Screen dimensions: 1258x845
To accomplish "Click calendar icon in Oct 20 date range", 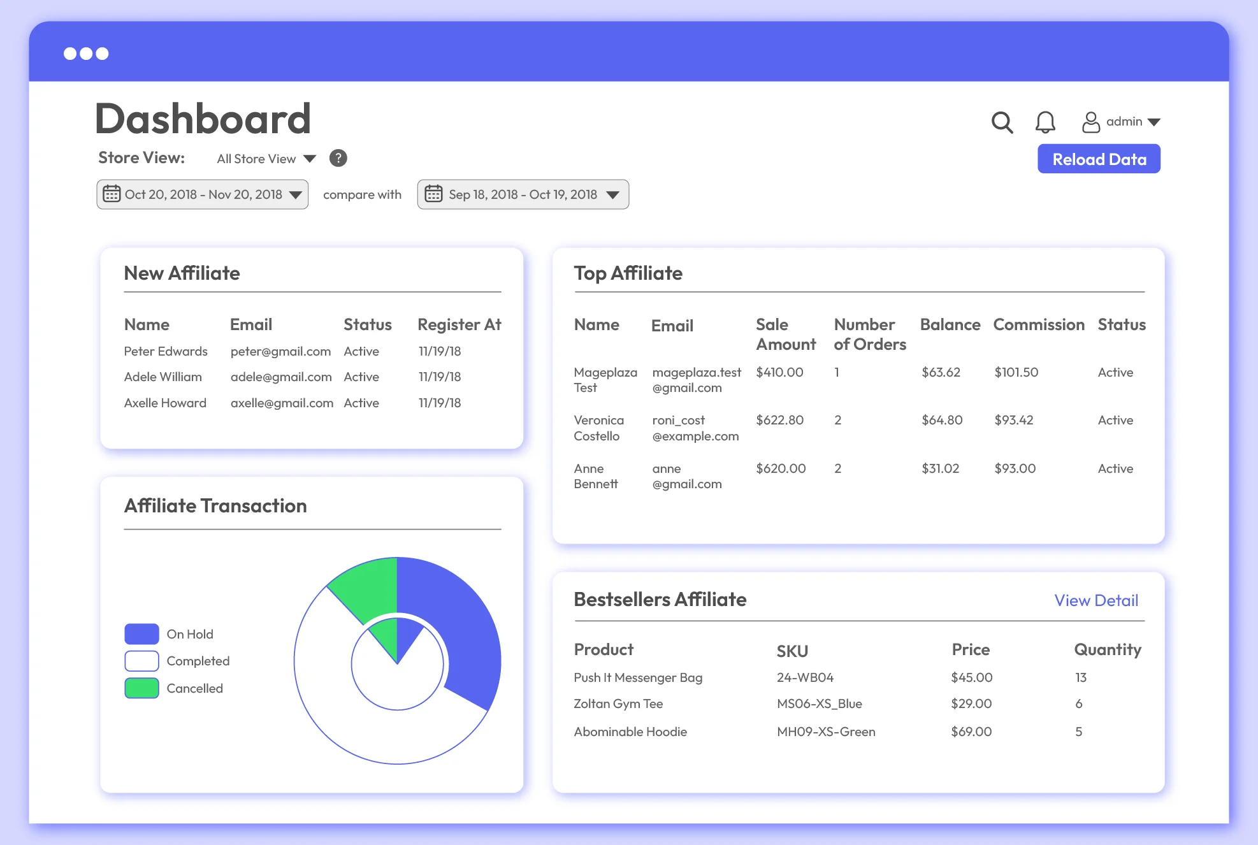I will [112, 194].
